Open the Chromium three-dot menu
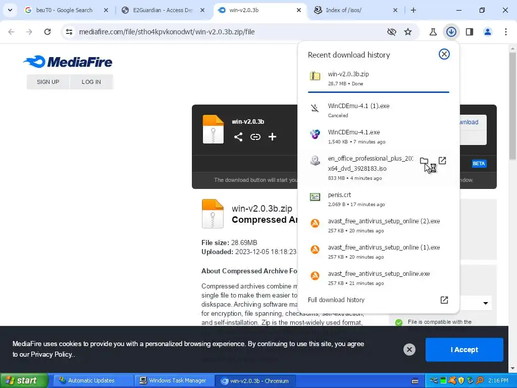 click(506, 32)
